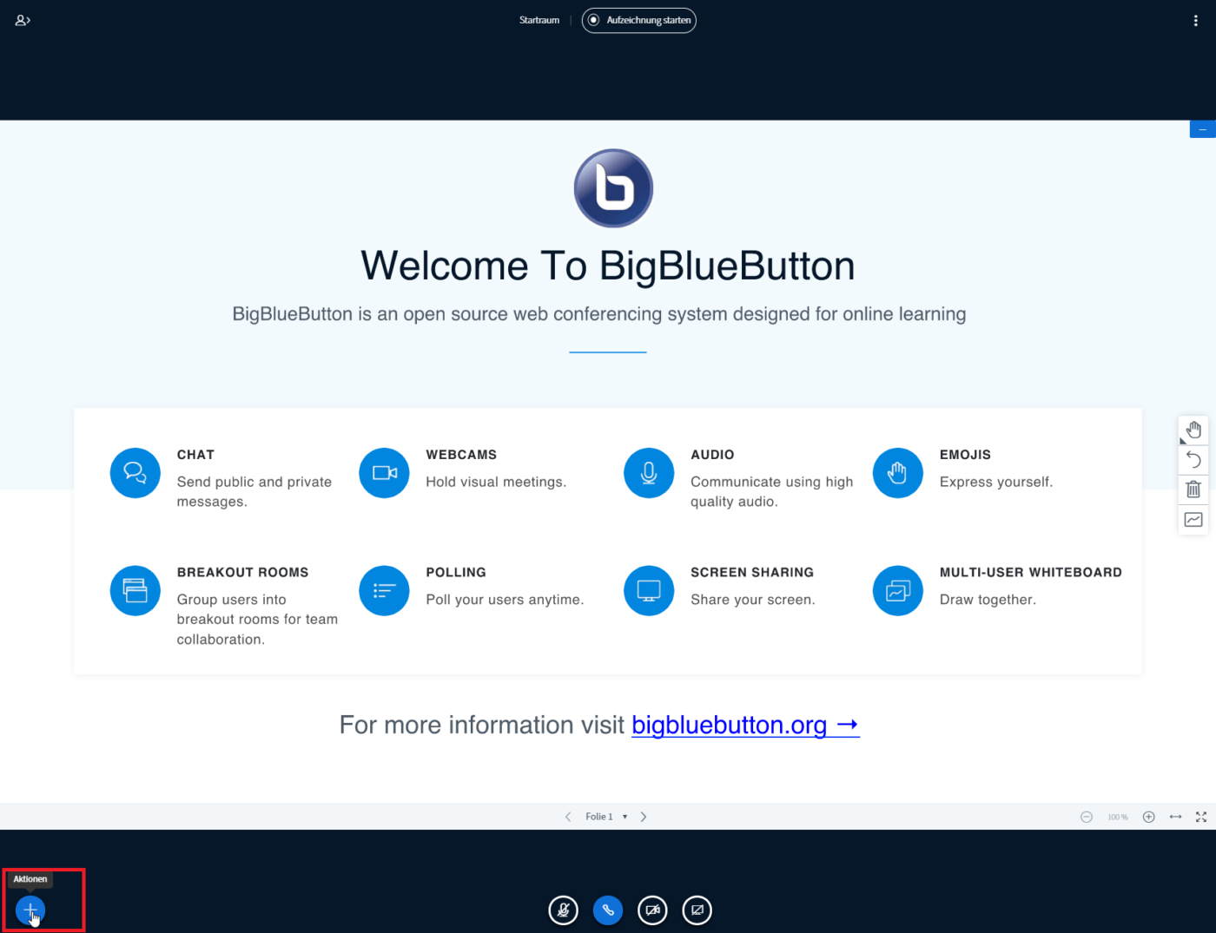Visit the bigbluebutton.org link

(744, 725)
